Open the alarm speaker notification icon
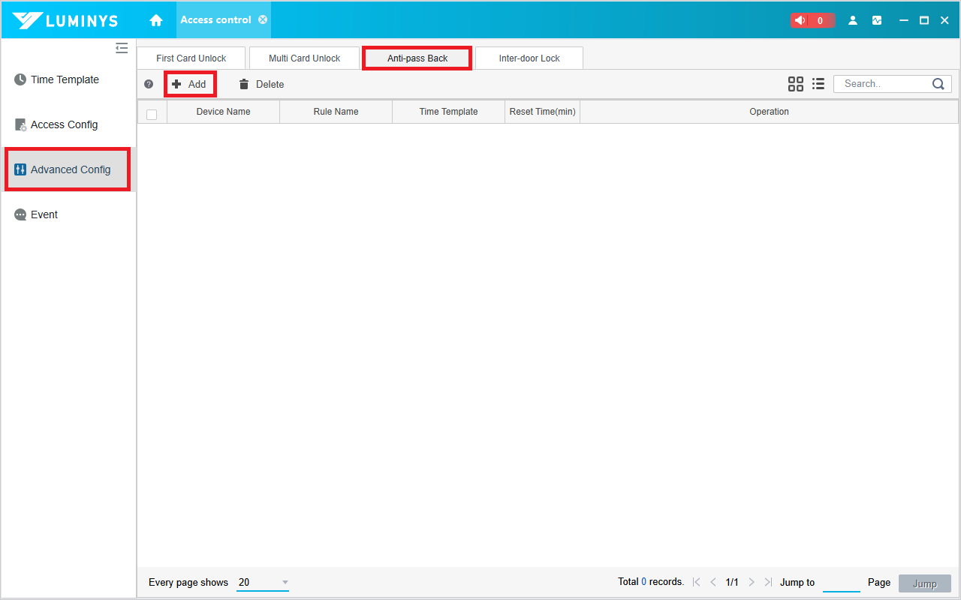961x600 pixels. click(800, 20)
